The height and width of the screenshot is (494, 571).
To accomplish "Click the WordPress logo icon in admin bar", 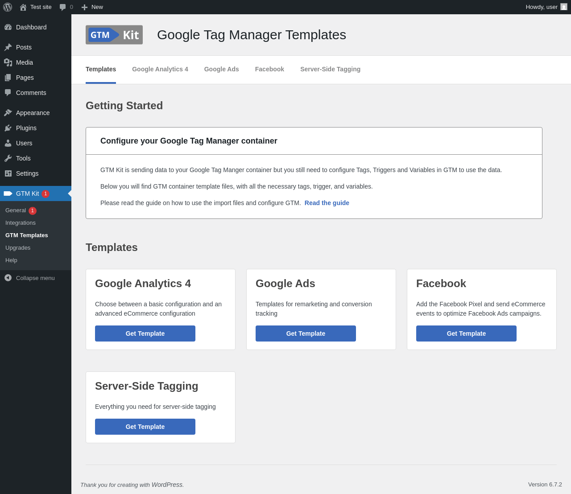I will point(8,7).
